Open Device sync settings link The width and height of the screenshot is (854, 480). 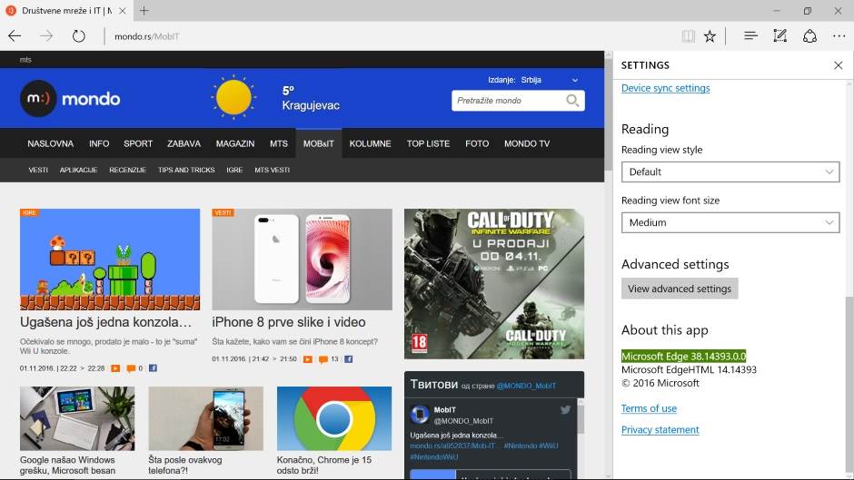pos(665,88)
